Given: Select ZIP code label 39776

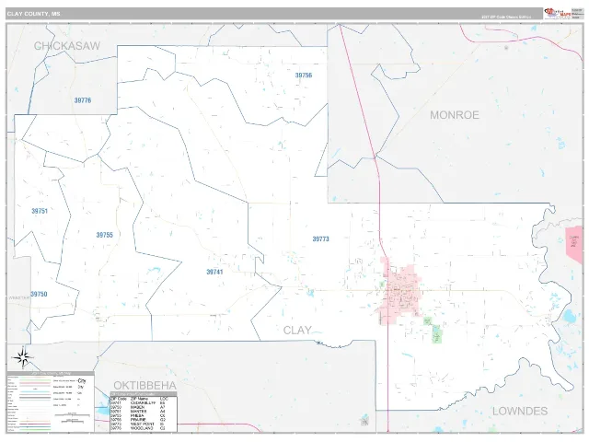Looking at the screenshot, I should (x=83, y=100).
